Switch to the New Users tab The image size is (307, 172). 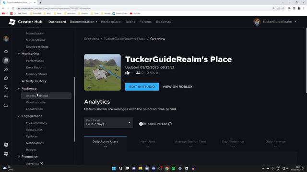[x=148, y=143]
